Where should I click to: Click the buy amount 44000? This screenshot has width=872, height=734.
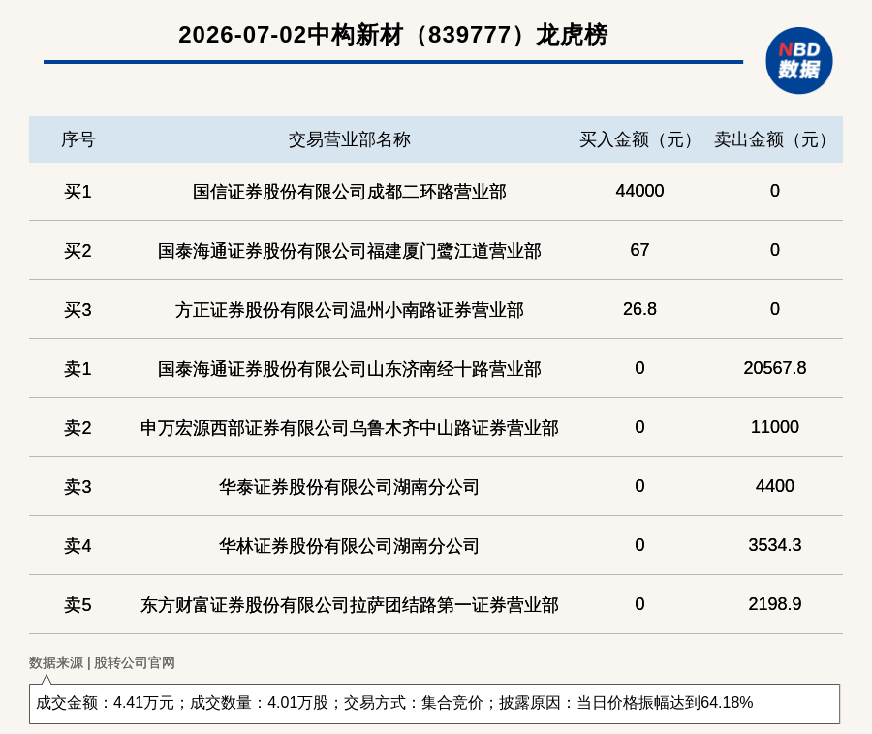639,191
